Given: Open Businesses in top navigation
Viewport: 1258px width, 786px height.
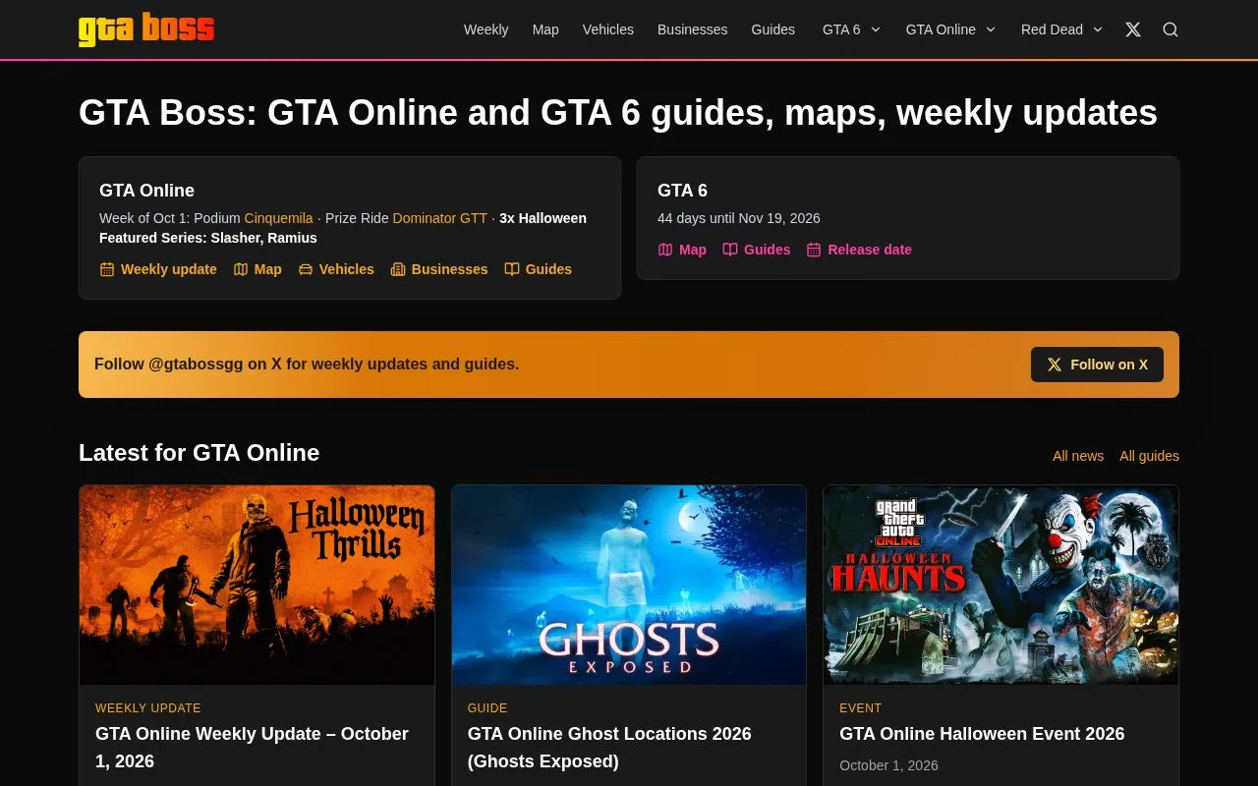Looking at the screenshot, I should (693, 29).
